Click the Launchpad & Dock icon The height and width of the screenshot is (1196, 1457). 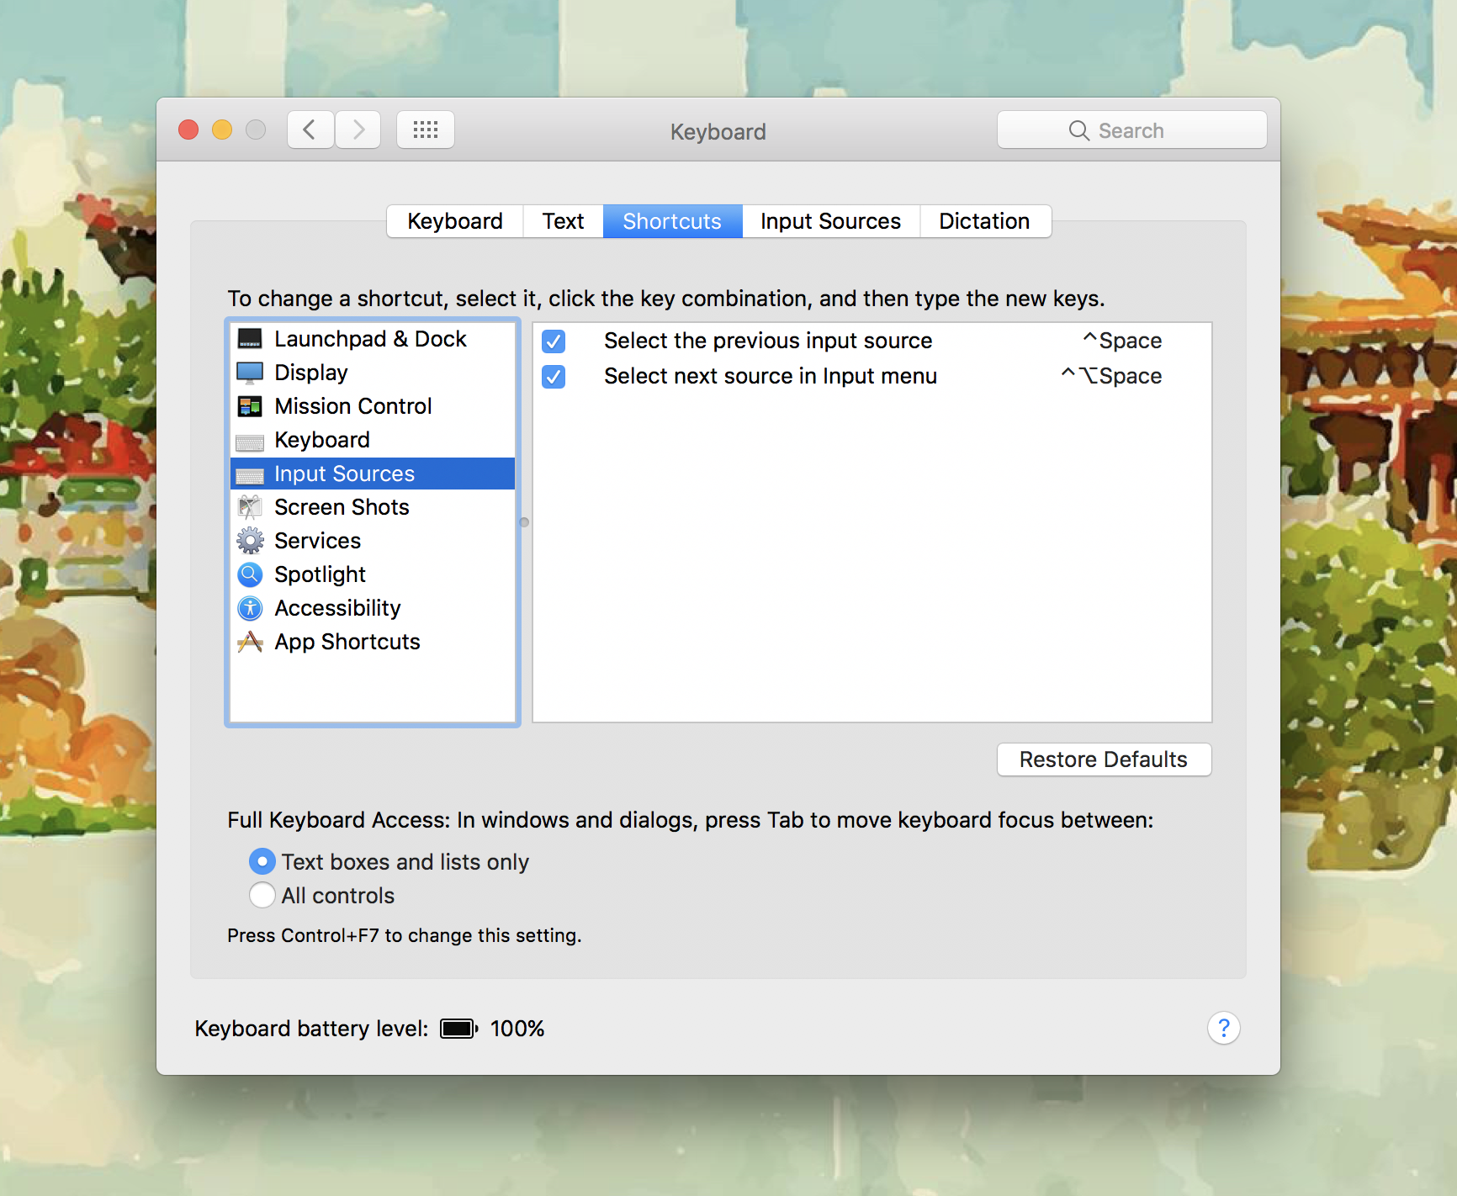coord(250,339)
